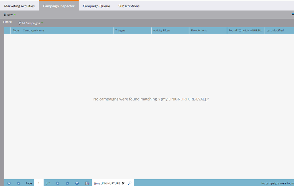Switch to the Subscriptions tab
Image resolution: width=294 pixels, height=186 pixels.
pos(129,6)
